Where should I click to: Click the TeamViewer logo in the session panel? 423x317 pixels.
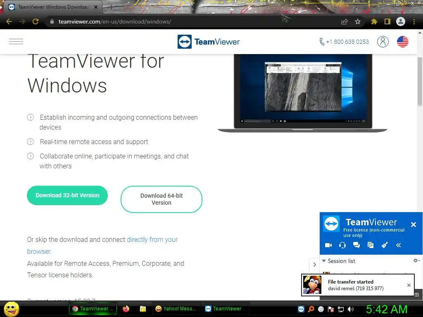[x=331, y=223]
